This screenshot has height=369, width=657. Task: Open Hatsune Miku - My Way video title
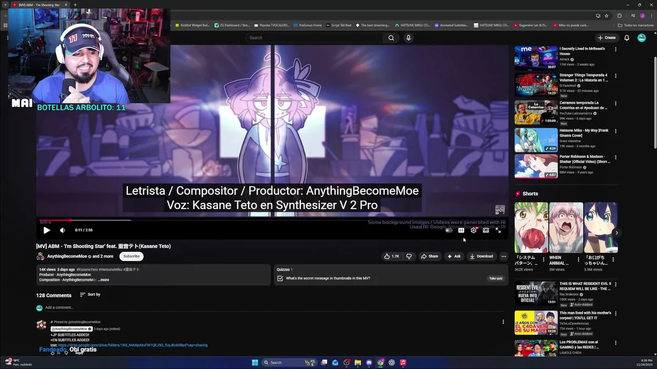[x=584, y=133]
